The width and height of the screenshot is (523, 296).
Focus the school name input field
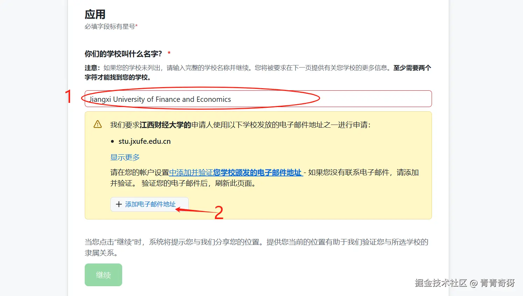point(258,99)
